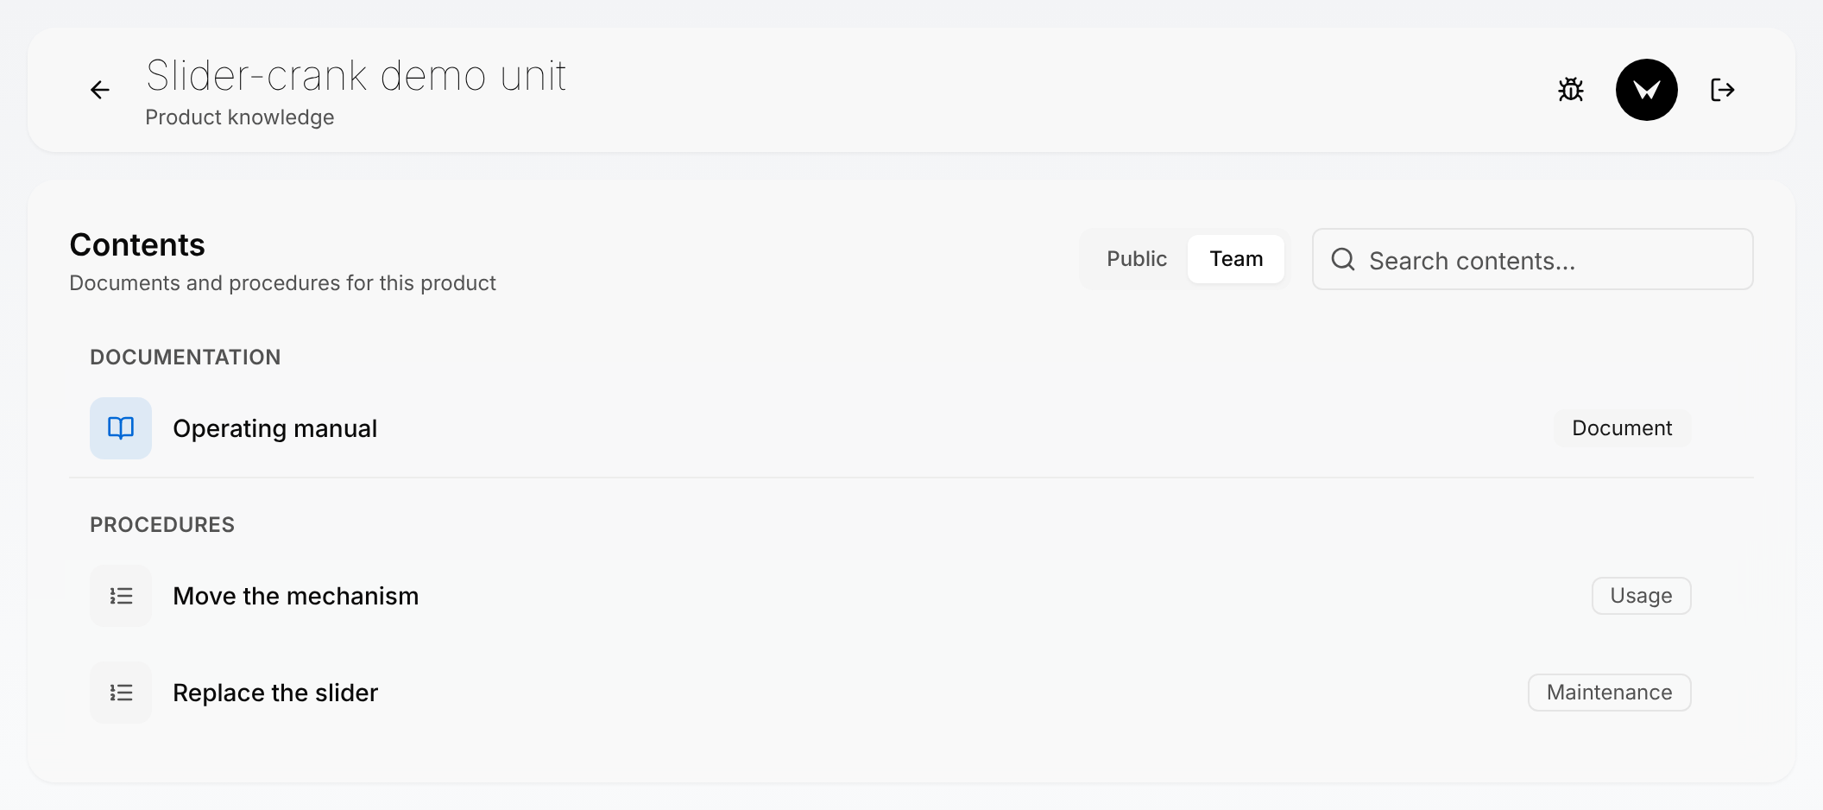The height and width of the screenshot is (810, 1823).
Task: Focus the Search contents field
Action: click(1533, 259)
